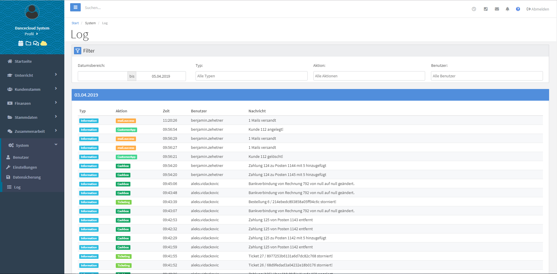Click the Ticketing badge at 09:43:39

(124, 202)
